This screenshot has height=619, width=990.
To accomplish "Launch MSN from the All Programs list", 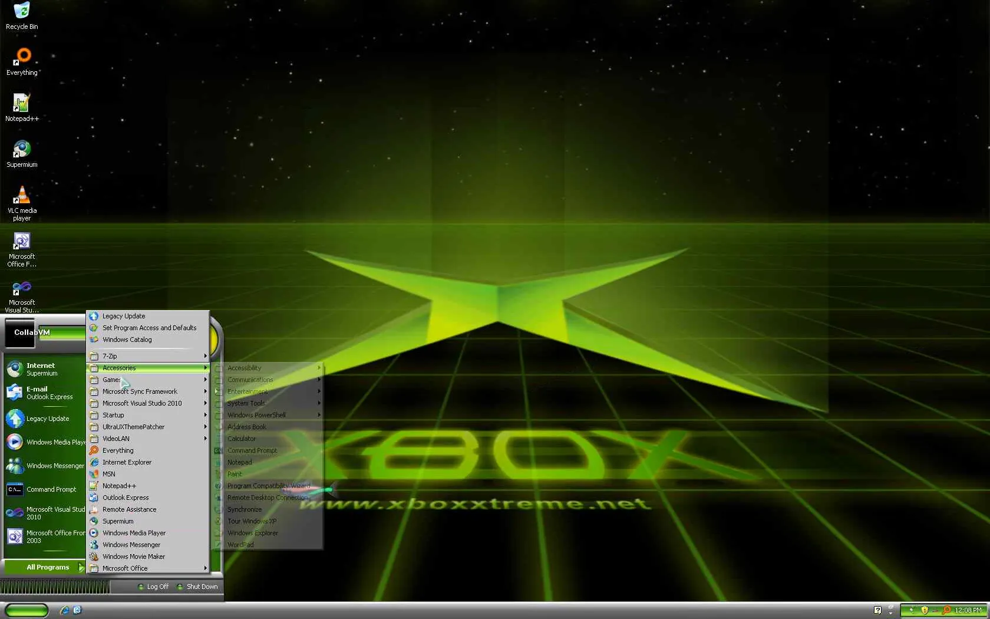I will point(148,474).
